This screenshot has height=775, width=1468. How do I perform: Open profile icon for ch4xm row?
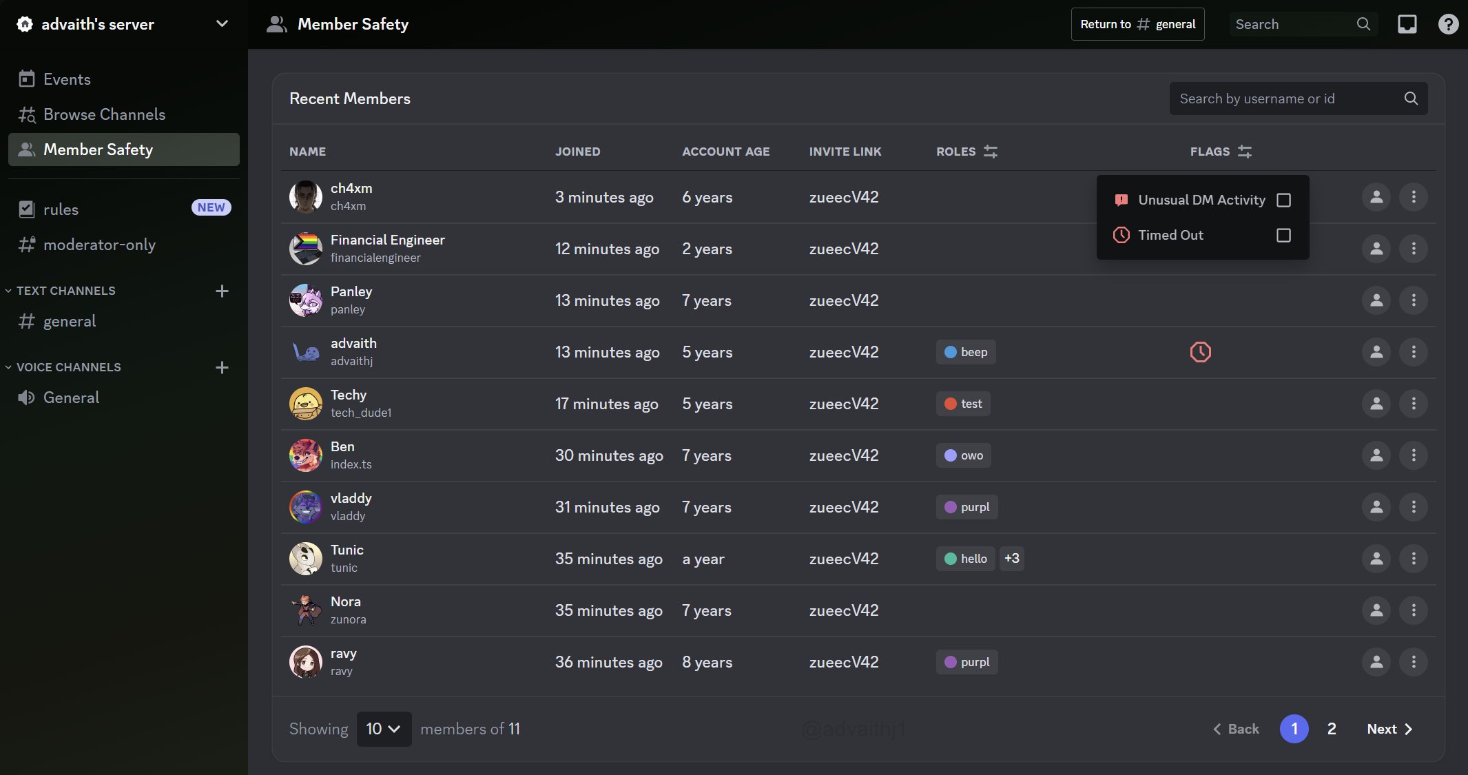tap(1376, 197)
